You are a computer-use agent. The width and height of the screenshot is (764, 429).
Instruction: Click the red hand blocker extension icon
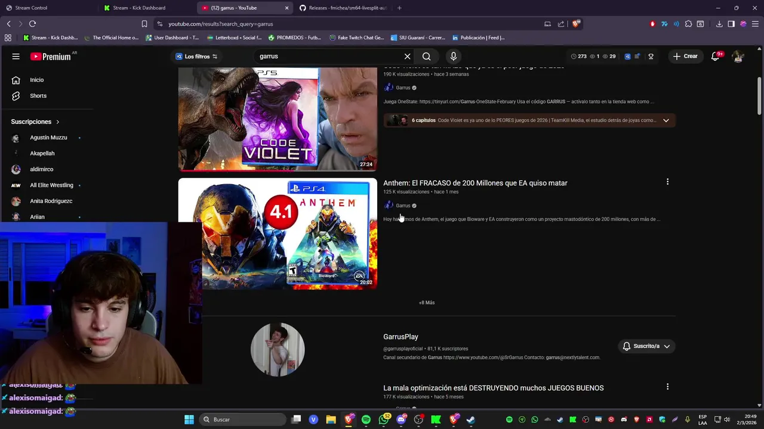[652, 24]
